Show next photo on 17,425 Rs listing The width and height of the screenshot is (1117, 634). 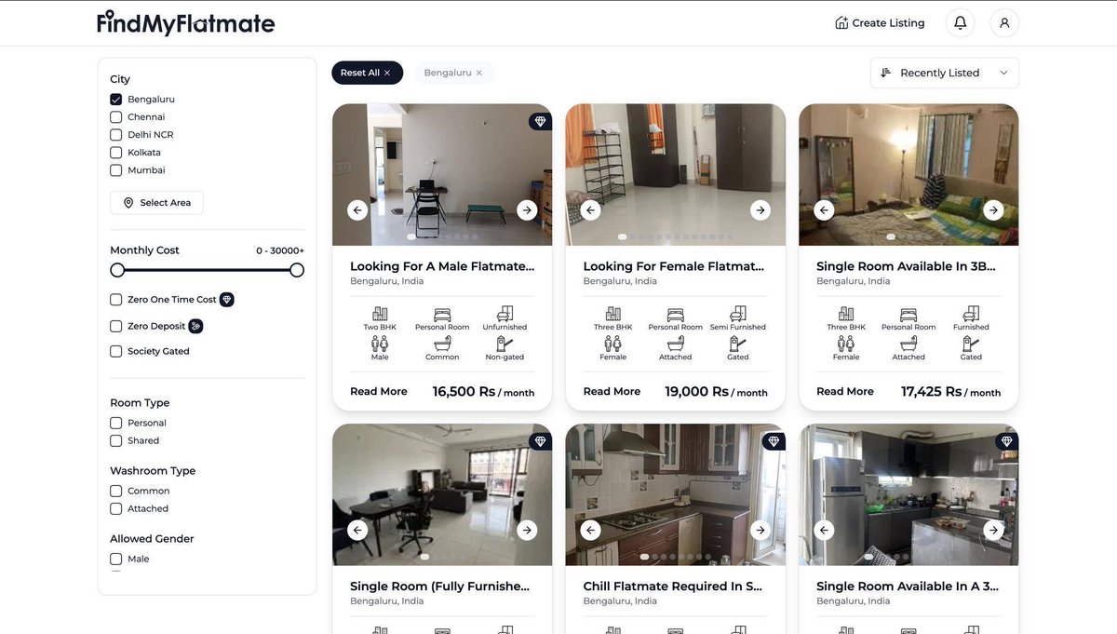[x=993, y=210]
